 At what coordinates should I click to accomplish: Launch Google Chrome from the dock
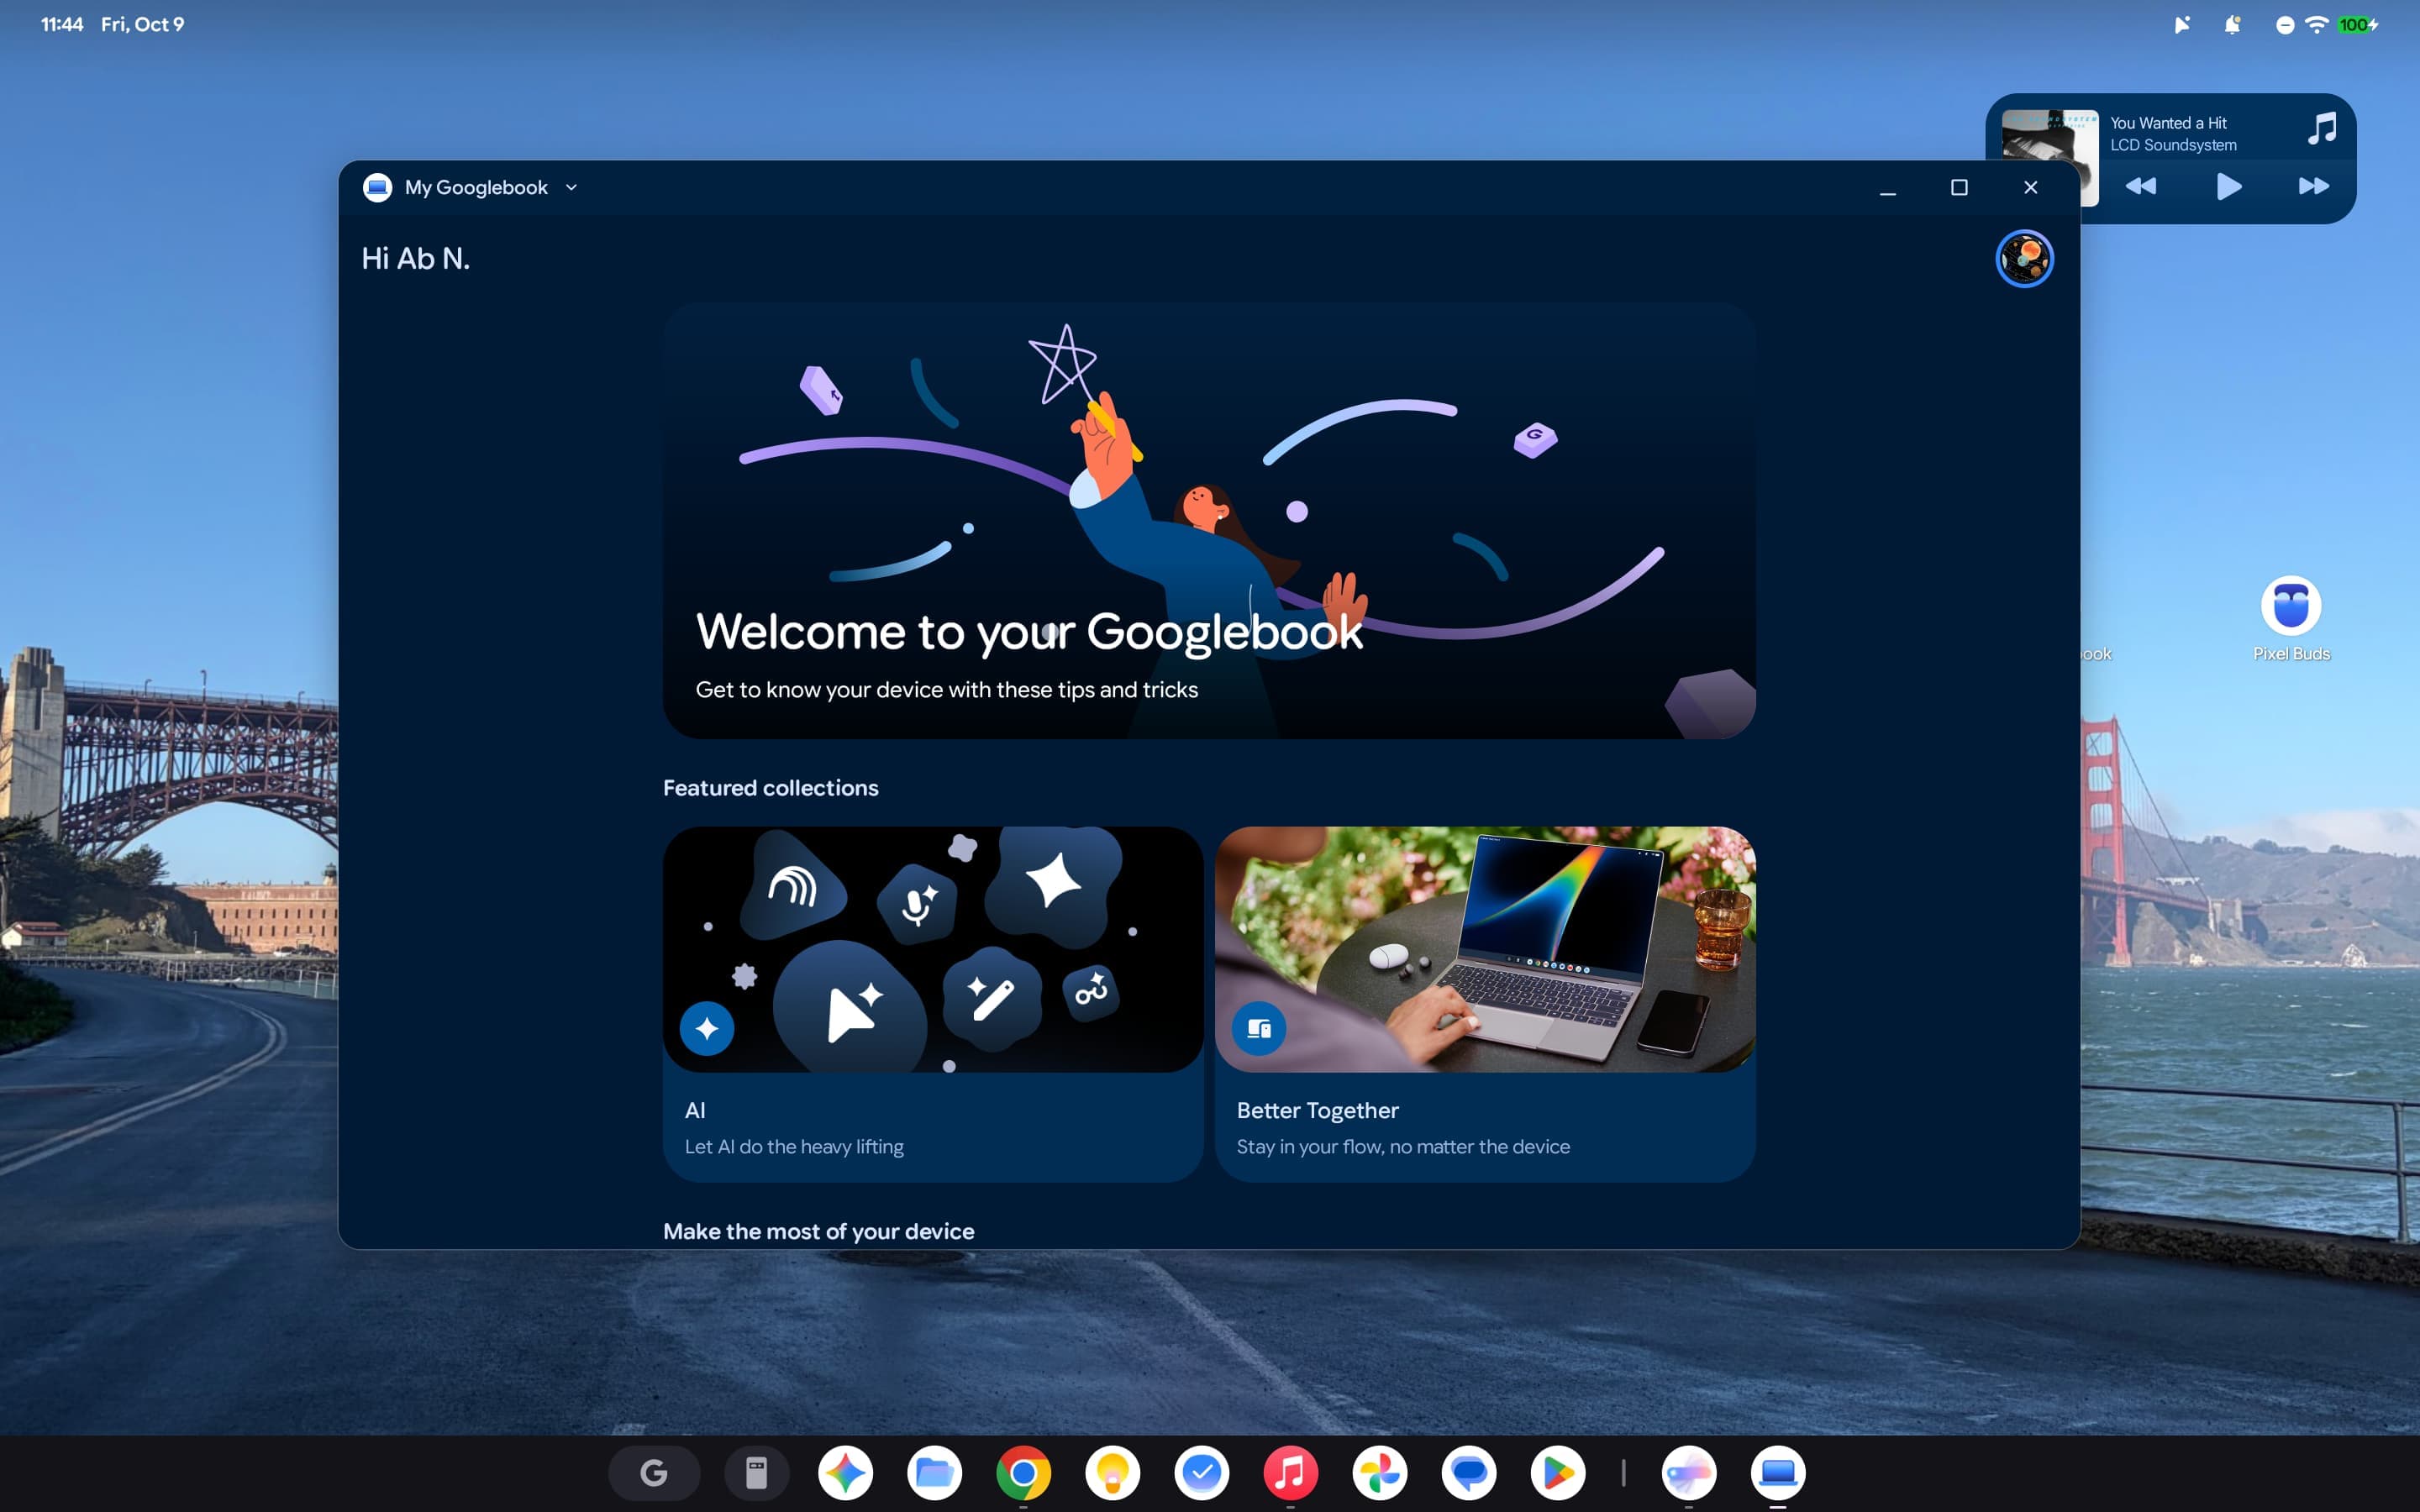click(1023, 1472)
